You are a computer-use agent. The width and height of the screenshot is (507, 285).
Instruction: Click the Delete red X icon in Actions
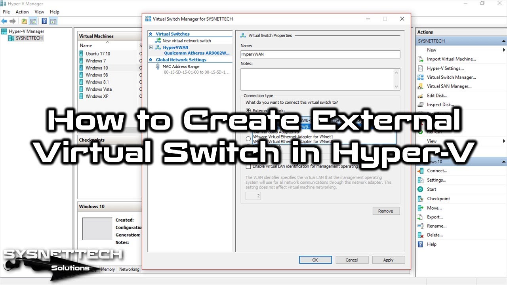[x=421, y=235]
